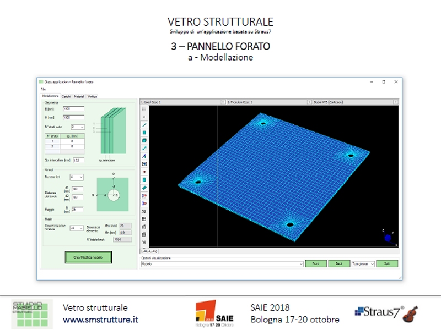Screen dimensions: 441x330
Task: Click the blue XYZ axis triad
Action: pos(388,237)
